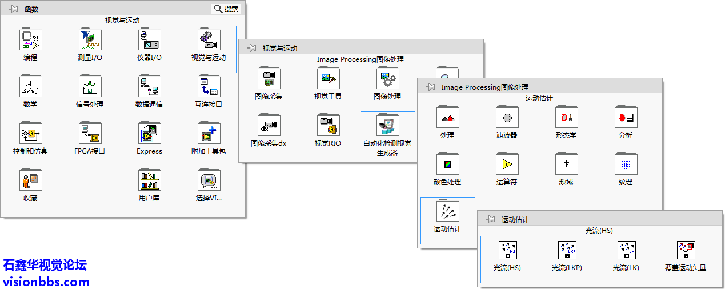The width and height of the screenshot is (725, 289).
Task: Pin the 视觉与运动 palette window
Action: [251, 49]
